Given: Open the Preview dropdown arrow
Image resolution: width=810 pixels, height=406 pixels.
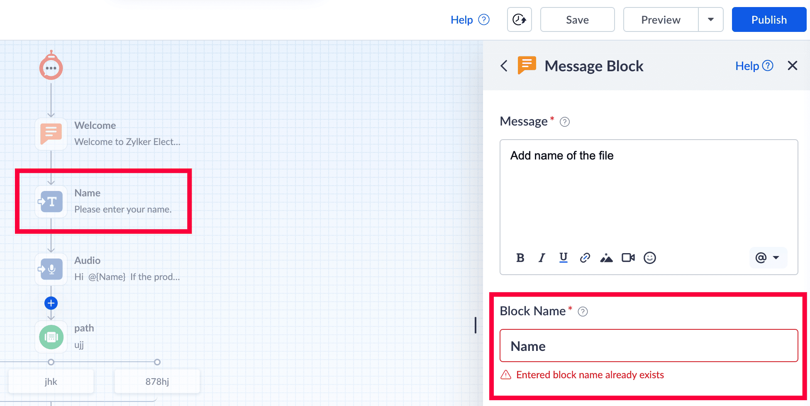Looking at the screenshot, I should [x=710, y=19].
